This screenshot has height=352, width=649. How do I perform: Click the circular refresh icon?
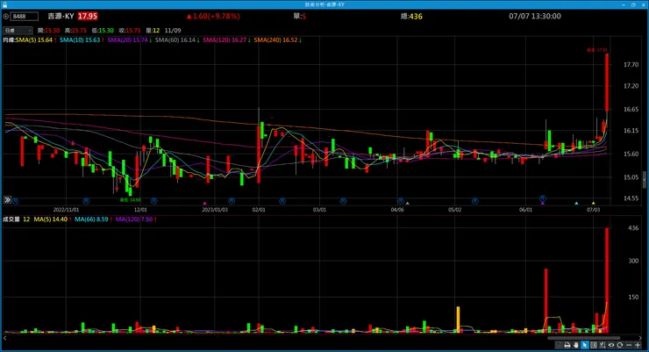coord(619,345)
